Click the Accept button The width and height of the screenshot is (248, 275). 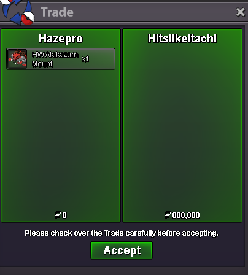tap(122, 250)
